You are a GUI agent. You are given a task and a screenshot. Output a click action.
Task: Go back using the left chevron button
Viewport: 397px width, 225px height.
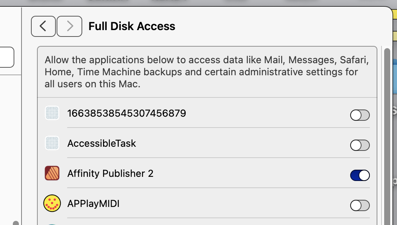coord(43,26)
